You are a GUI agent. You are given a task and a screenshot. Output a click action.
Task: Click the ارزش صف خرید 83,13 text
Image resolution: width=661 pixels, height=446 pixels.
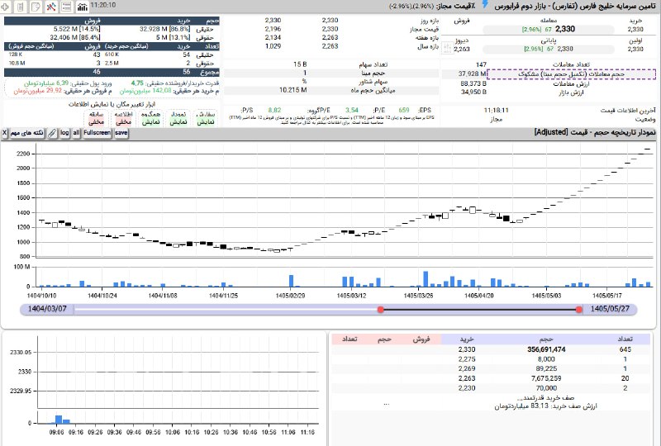pos(546,406)
